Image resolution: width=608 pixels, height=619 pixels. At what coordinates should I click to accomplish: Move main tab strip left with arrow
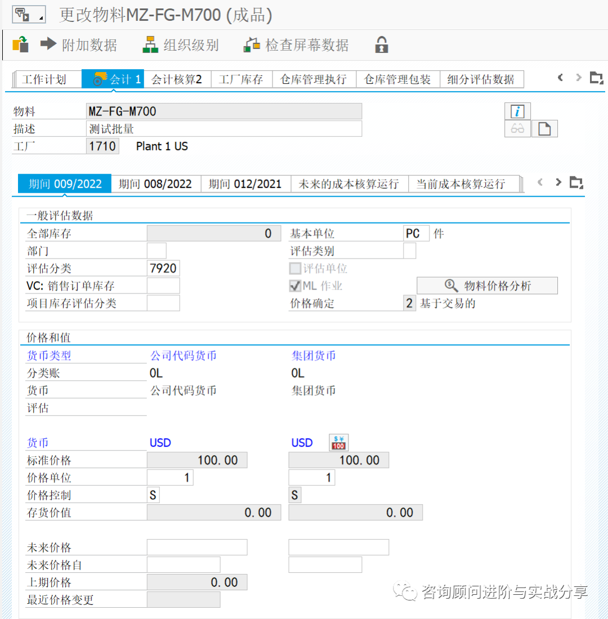click(x=560, y=77)
